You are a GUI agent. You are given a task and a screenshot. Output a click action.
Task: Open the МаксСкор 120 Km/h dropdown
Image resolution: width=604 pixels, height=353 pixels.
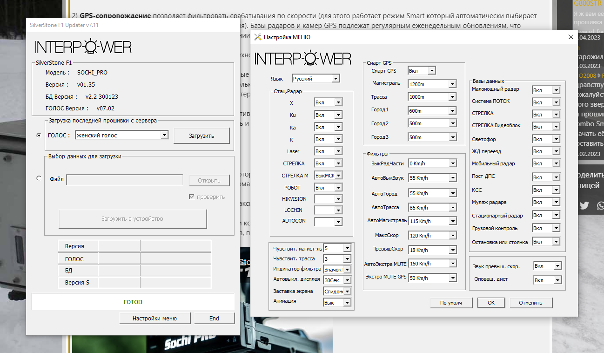tap(452, 236)
